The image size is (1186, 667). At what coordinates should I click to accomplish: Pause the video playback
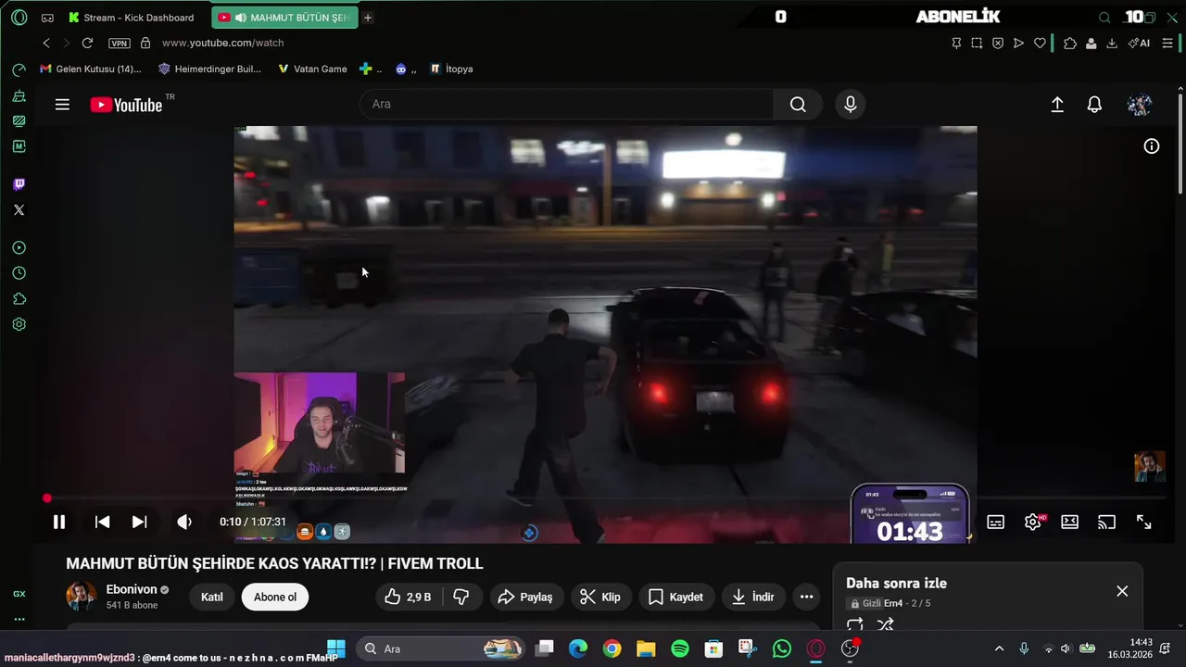(59, 522)
